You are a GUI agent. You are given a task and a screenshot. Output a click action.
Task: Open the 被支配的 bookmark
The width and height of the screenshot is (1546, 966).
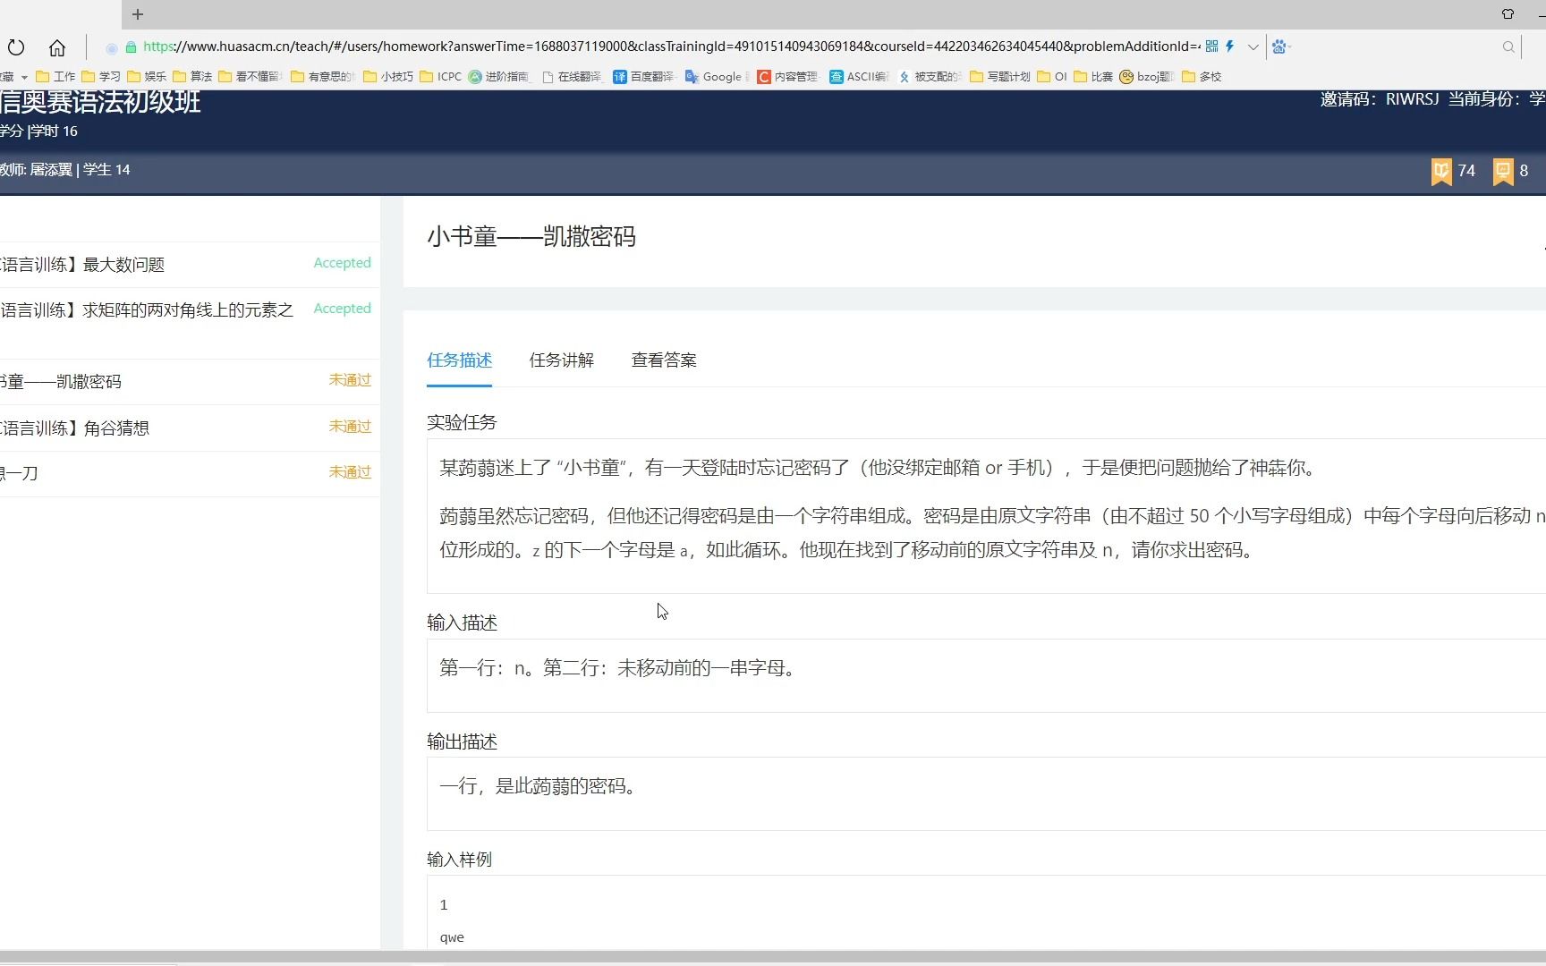(x=930, y=77)
